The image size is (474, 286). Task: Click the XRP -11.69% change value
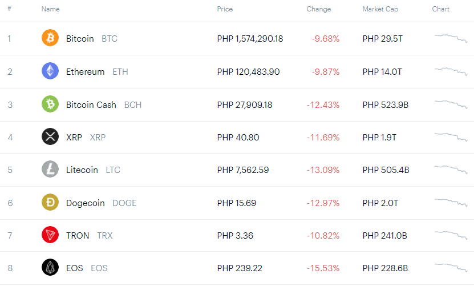click(323, 138)
